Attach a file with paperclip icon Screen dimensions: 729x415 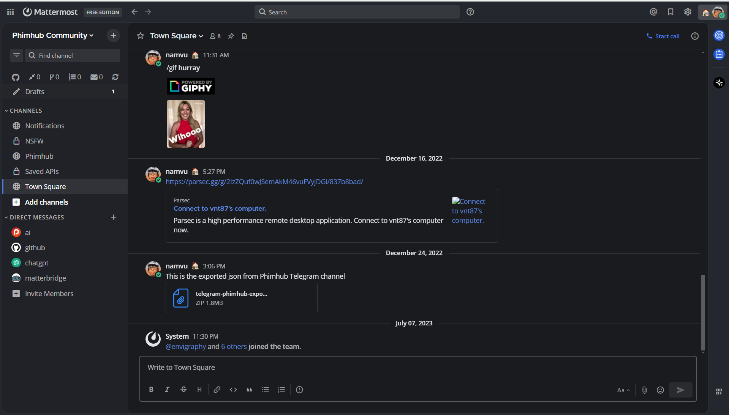(x=644, y=390)
